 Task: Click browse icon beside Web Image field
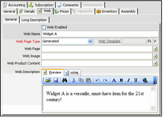tap(156, 56)
